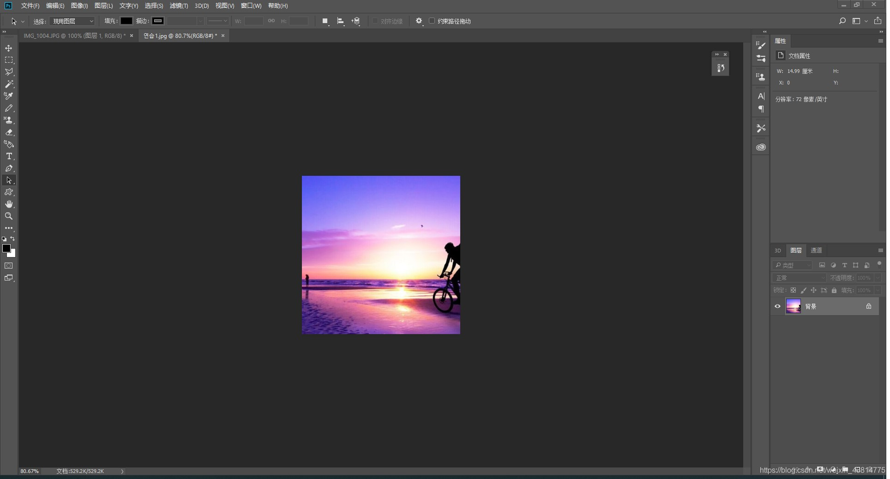Viewport: 890px width, 479px height.
Task: Toggle the 对齐边缘 checkbox
Action: pos(375,21)
